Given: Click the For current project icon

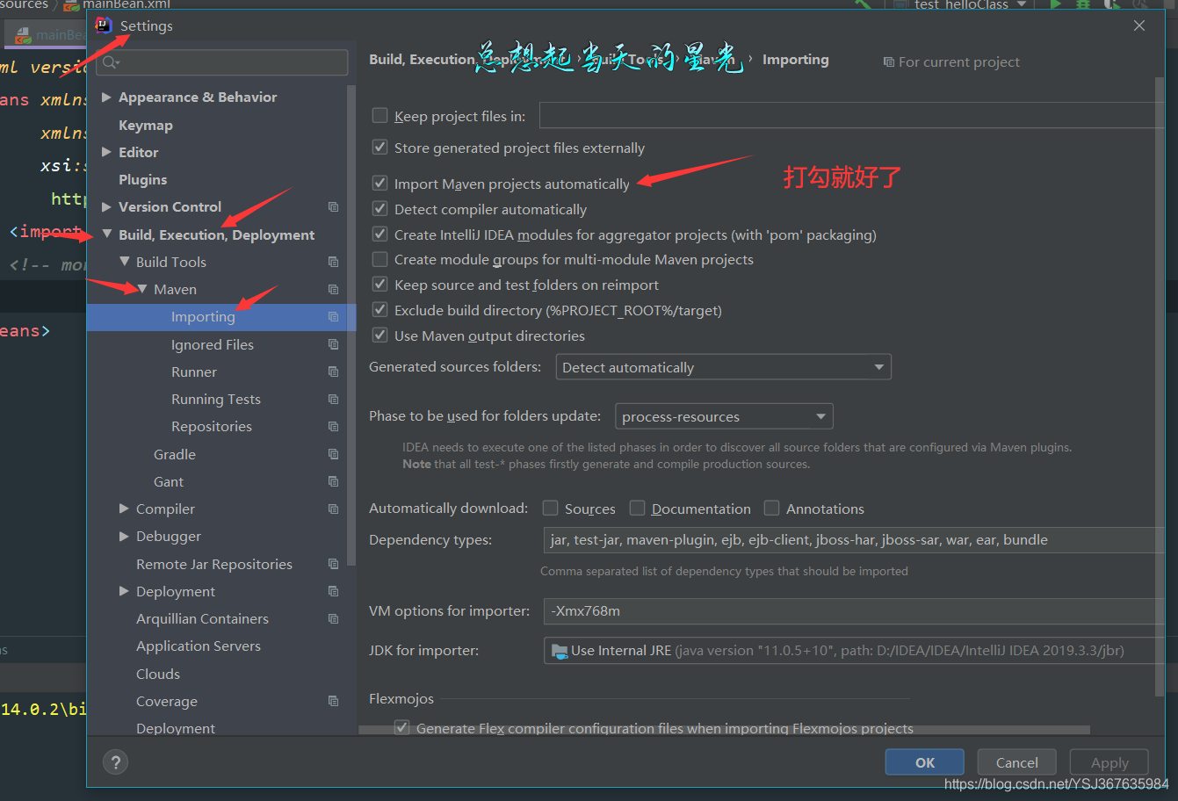Looking at the screenshot, I should [888, 62].
